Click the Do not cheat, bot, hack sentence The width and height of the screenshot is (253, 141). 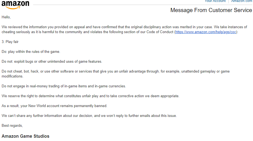(115, 74)
